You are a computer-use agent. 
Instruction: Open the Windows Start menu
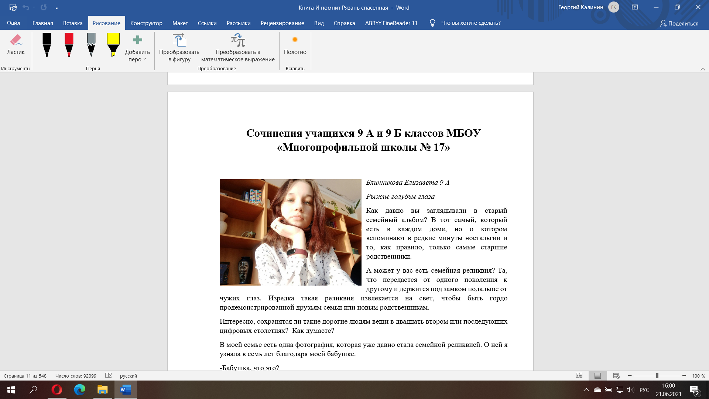pos(11,390)
